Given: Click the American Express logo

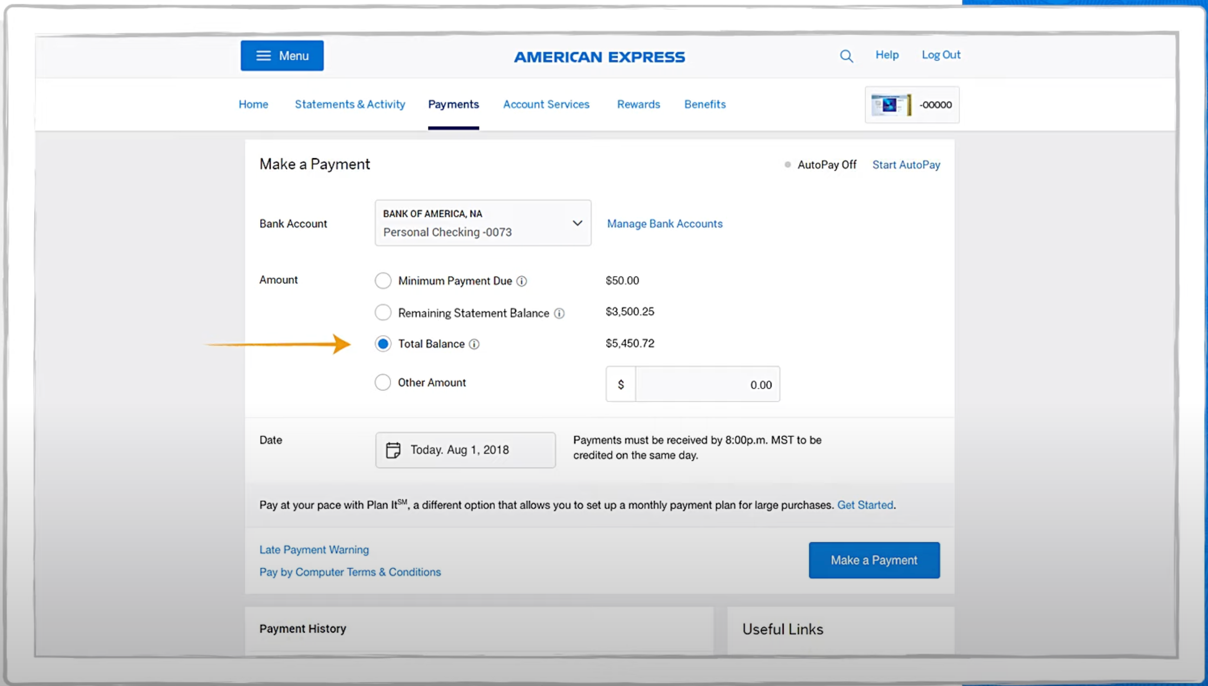Looking at the screenshot, I should pyautogui.click(x=600, y=56).
